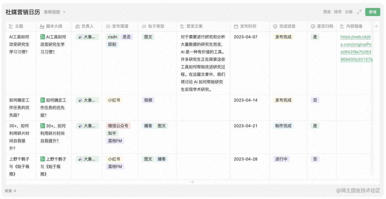Click the 是 archive tag in the 2023-04-21 row
386x199 pixels.
(x=315, y=126)
